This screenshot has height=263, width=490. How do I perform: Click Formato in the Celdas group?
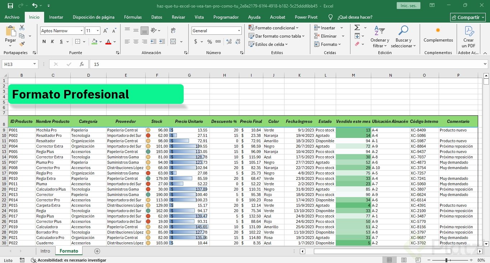coord(328,44)
